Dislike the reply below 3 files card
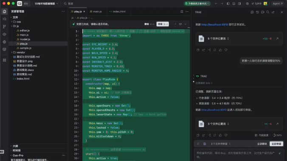The height and width of the screenshot is (161, 287). pyautogui.click(x=226, y=135)
